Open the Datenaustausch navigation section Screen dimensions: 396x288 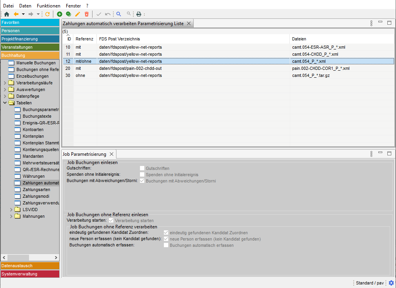tap(30, 266)
